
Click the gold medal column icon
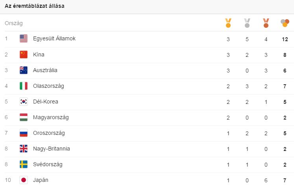(x=228, y=23)
